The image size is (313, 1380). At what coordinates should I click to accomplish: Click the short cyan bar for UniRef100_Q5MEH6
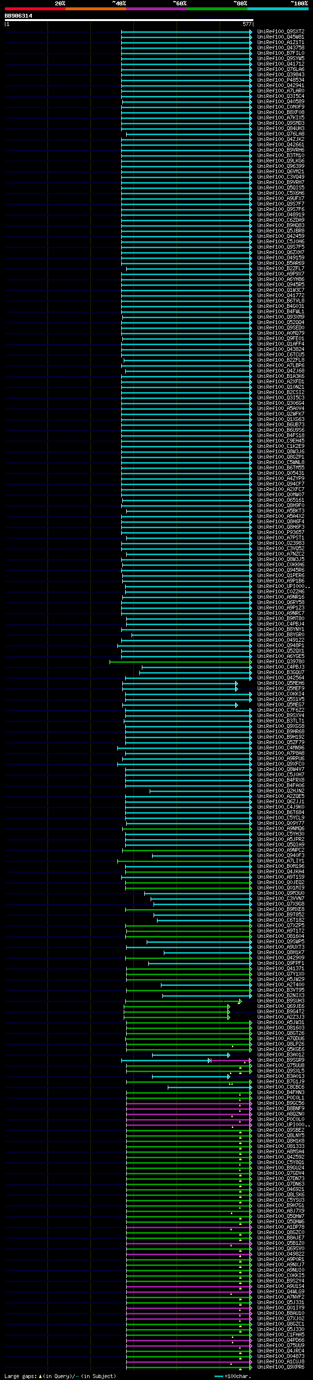[x=181, y=683]
